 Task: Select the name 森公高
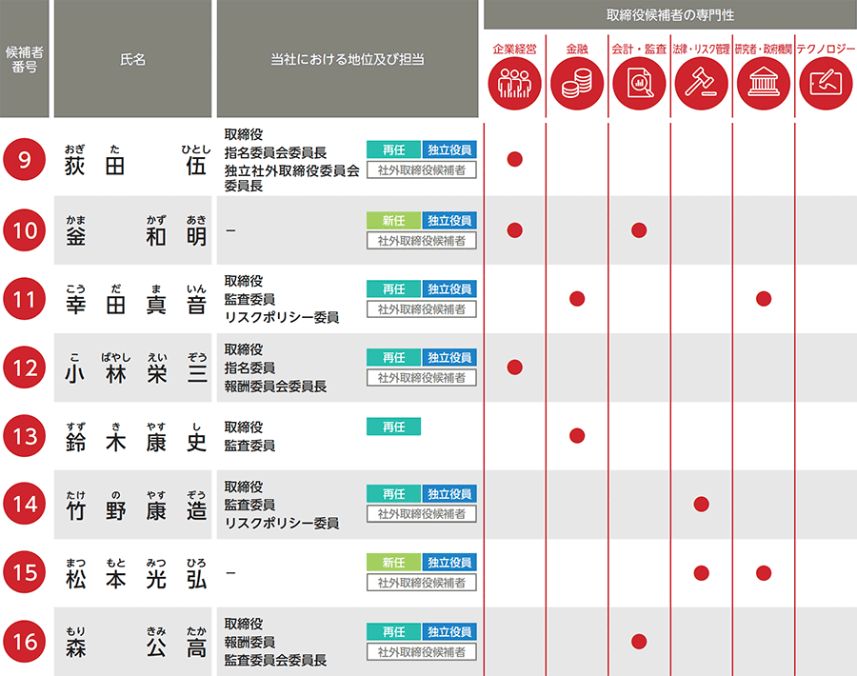coord(136,648)
